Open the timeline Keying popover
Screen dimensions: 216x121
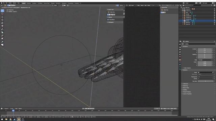click(x=12, y=109)
